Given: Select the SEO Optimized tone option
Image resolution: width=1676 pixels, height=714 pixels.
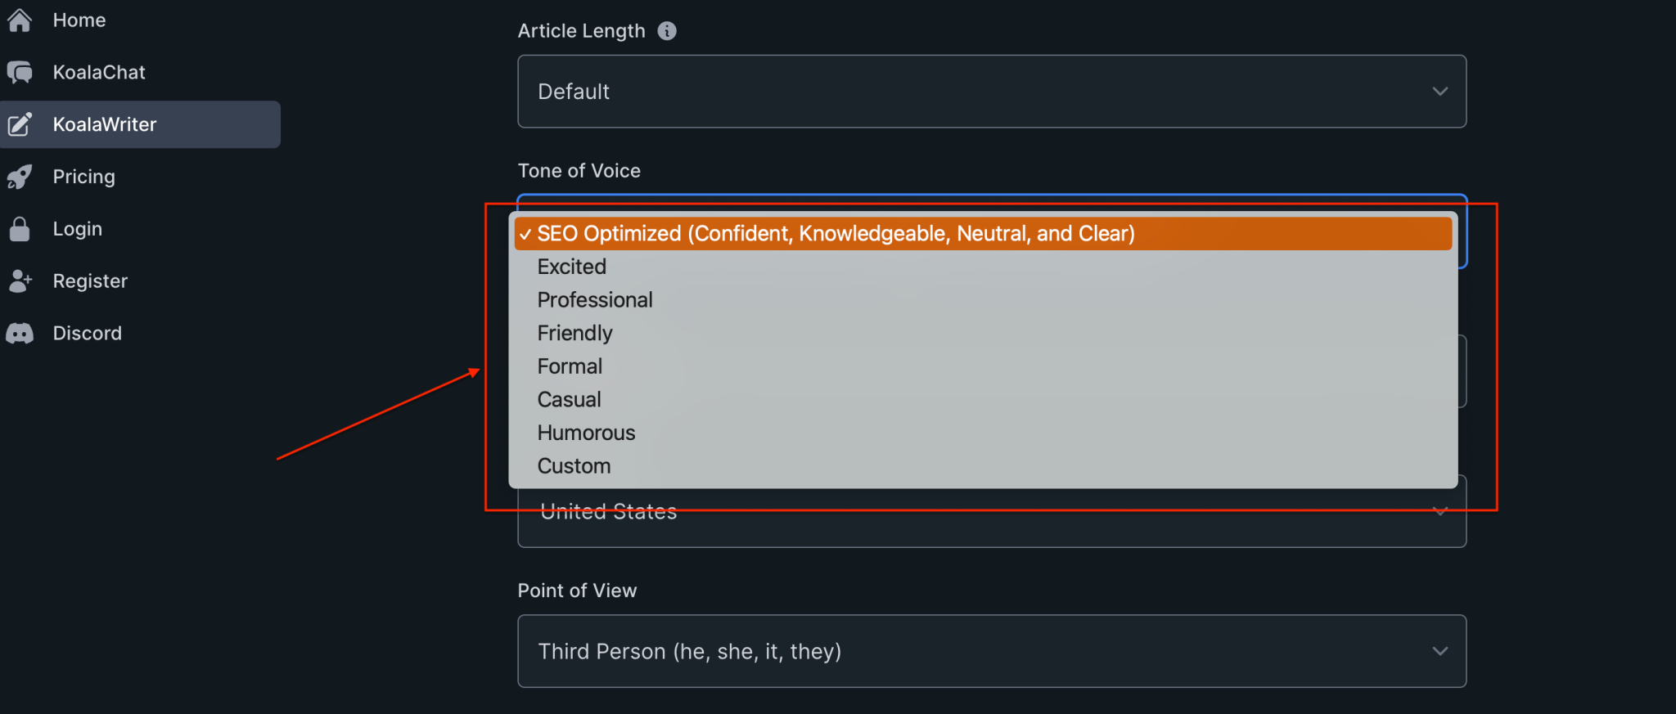Looking at the screenshot, I should (x=983, y=234).
